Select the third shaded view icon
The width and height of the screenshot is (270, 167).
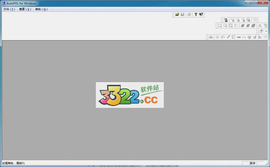point(253,26)
